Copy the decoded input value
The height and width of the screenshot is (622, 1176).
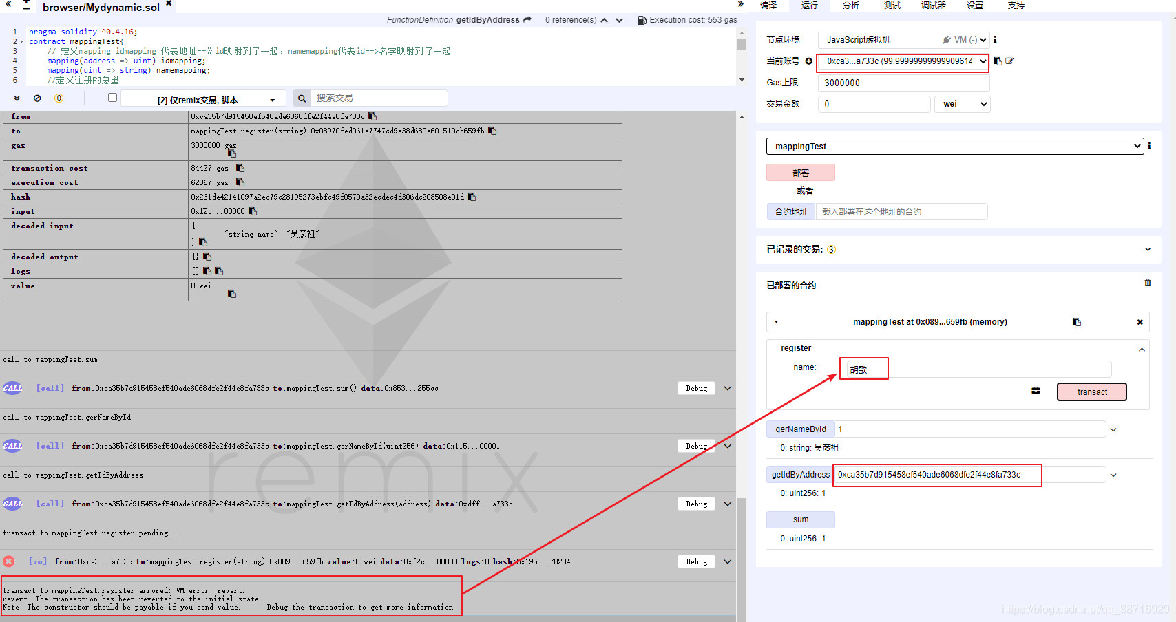pos(203,242)
